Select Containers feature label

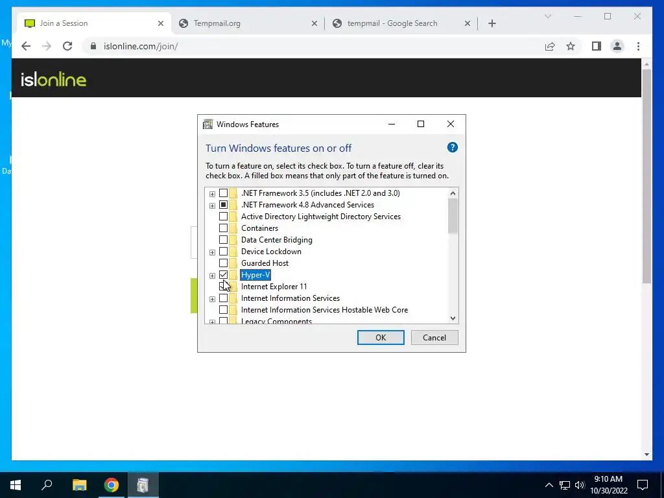pos(259,228)
